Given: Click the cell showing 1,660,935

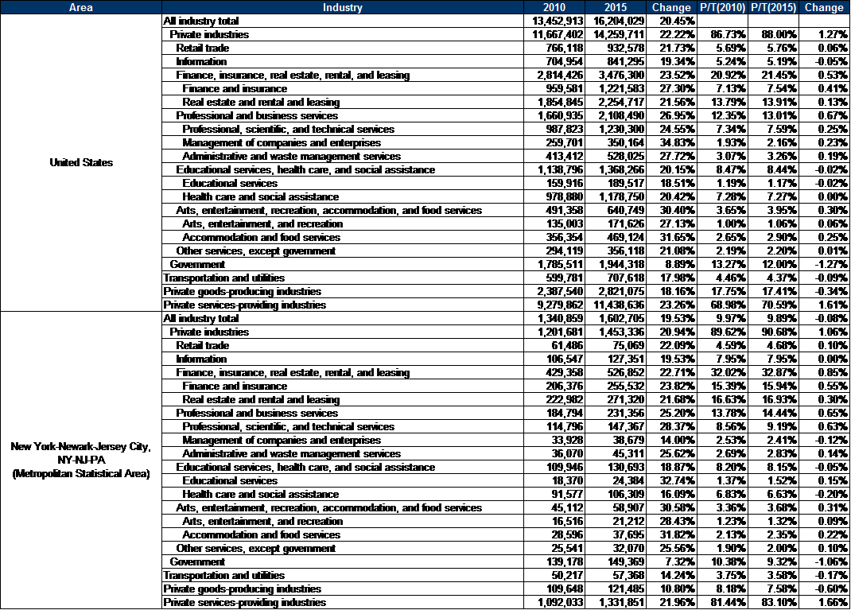Looking at the screenshot, I should [554, 115].
